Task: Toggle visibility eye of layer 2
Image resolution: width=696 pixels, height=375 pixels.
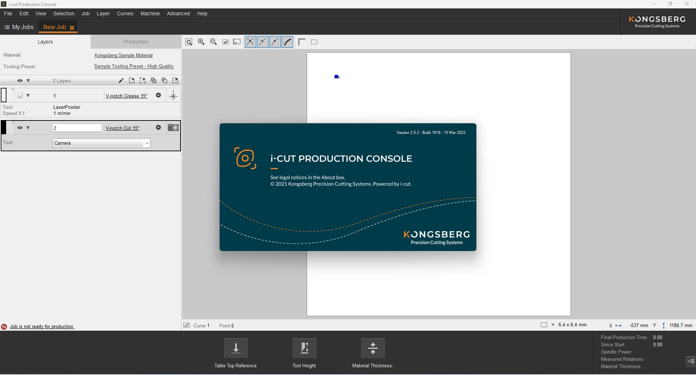Action: pyautogui.click(x=20, y=128)
